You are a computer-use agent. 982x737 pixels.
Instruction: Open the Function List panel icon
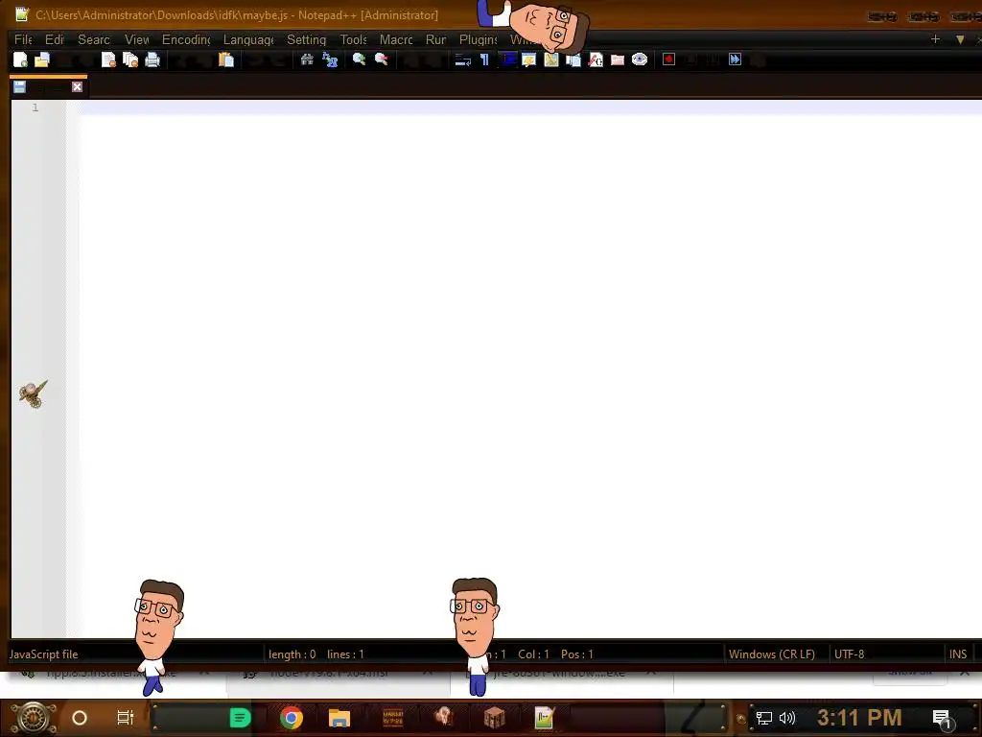point(596,59)
